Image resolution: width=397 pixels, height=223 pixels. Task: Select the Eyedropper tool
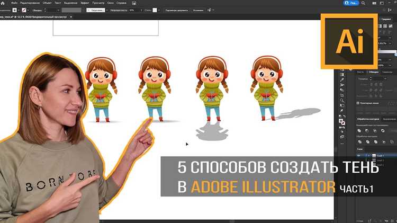pyautogui.click(x=342, y=80)
